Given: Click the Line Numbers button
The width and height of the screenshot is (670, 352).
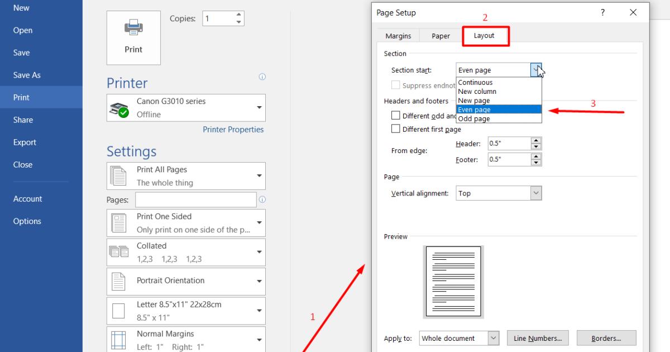Looking at the screenshot, I should pos(538,338).
